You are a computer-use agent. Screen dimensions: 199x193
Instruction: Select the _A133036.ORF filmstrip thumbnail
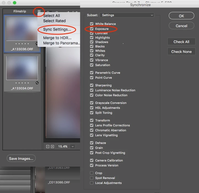point(22,29)
